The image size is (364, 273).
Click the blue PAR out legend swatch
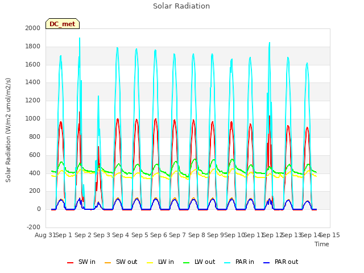(x=267, y=263)
